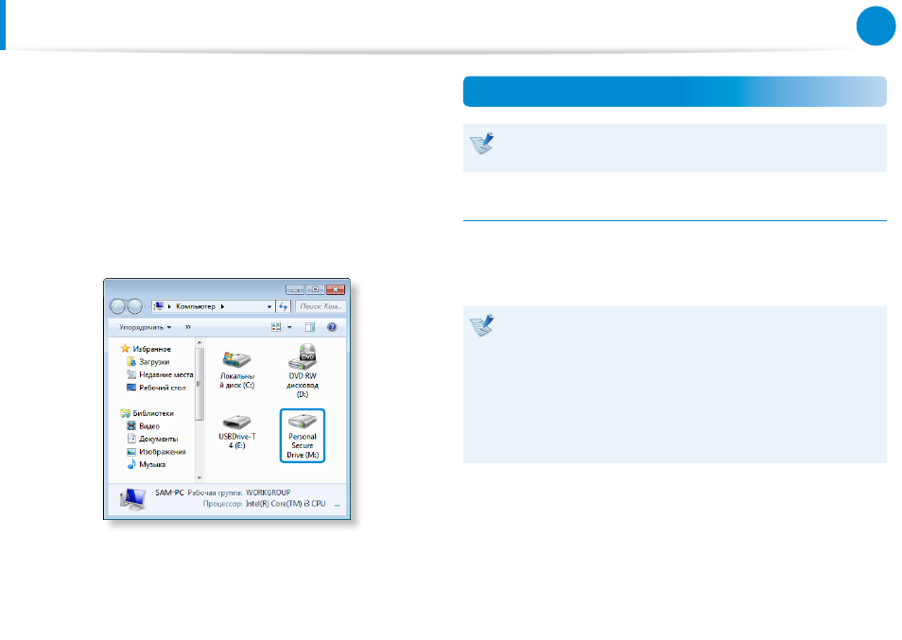Open Документы library
This screenshot has width=902, height=640.
point(152,439)
